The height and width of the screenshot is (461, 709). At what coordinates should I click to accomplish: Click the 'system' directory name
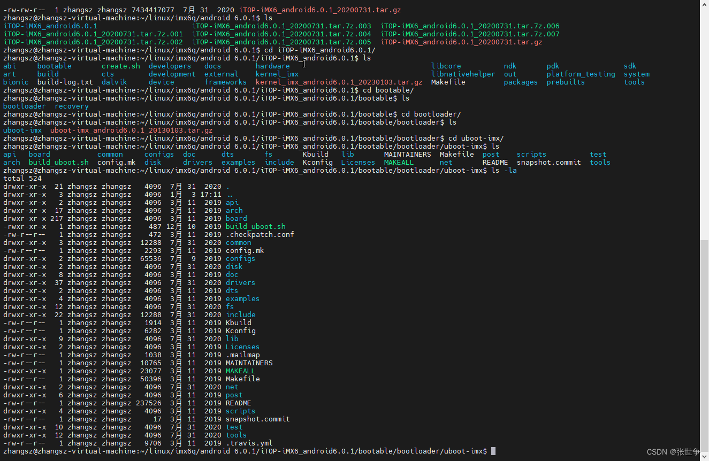pyautogui.click(x=637, y=74)
